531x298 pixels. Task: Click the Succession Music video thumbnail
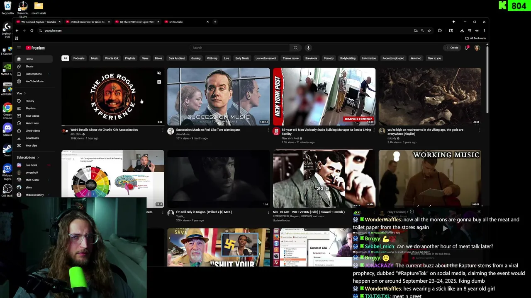[219, 96]
